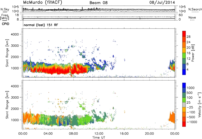Click the "3000" tick in the power panel
202x139 pixels.
click(x=15, y=46)
